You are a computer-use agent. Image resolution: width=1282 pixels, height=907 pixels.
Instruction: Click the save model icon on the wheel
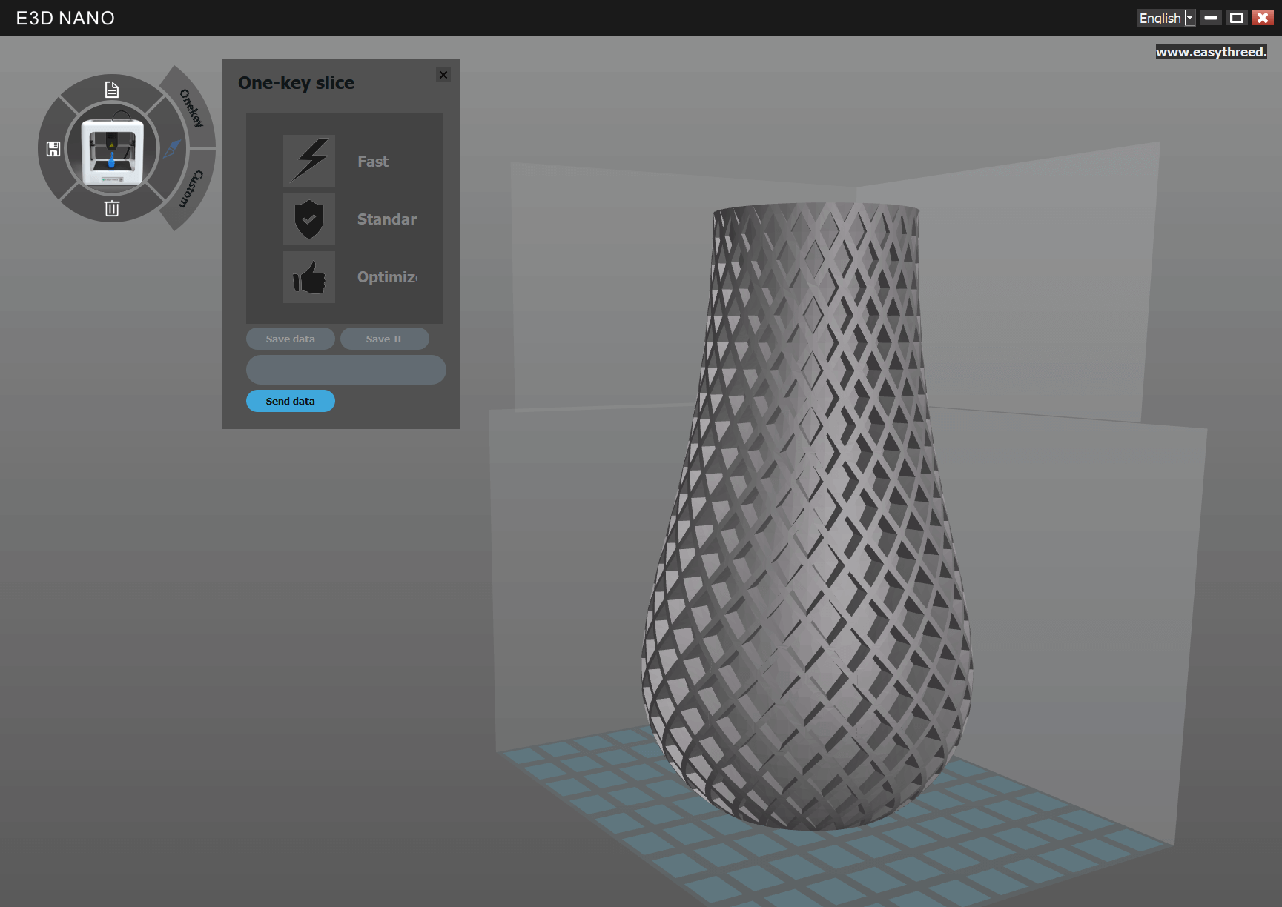pos(52,148)
